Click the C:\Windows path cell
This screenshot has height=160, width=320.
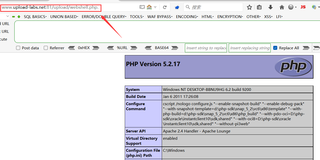click(x=237, y=153)
